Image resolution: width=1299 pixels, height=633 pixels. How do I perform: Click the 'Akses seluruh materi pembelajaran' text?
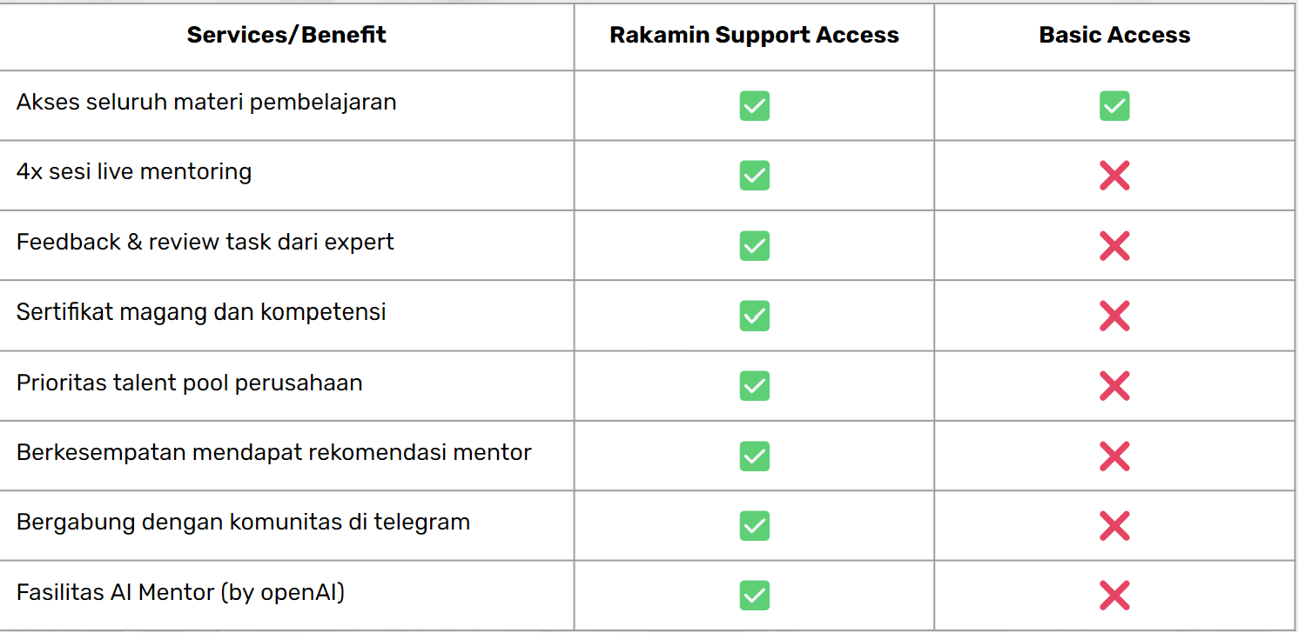pyautogui.click(x=206, y=103)
